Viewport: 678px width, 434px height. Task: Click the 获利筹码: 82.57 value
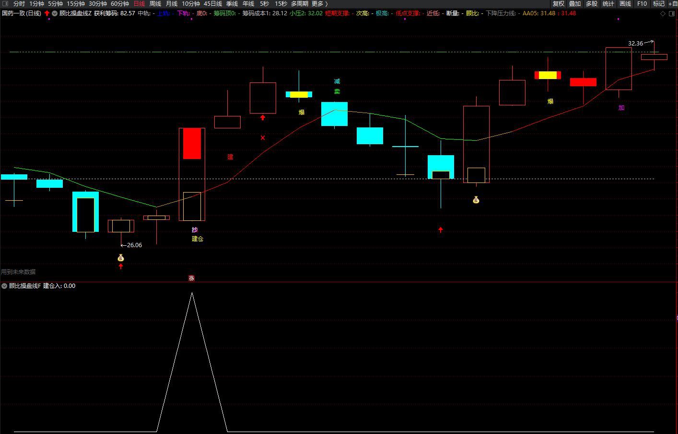click(115, 13)
